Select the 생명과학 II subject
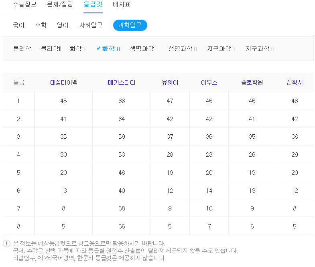 183,49
